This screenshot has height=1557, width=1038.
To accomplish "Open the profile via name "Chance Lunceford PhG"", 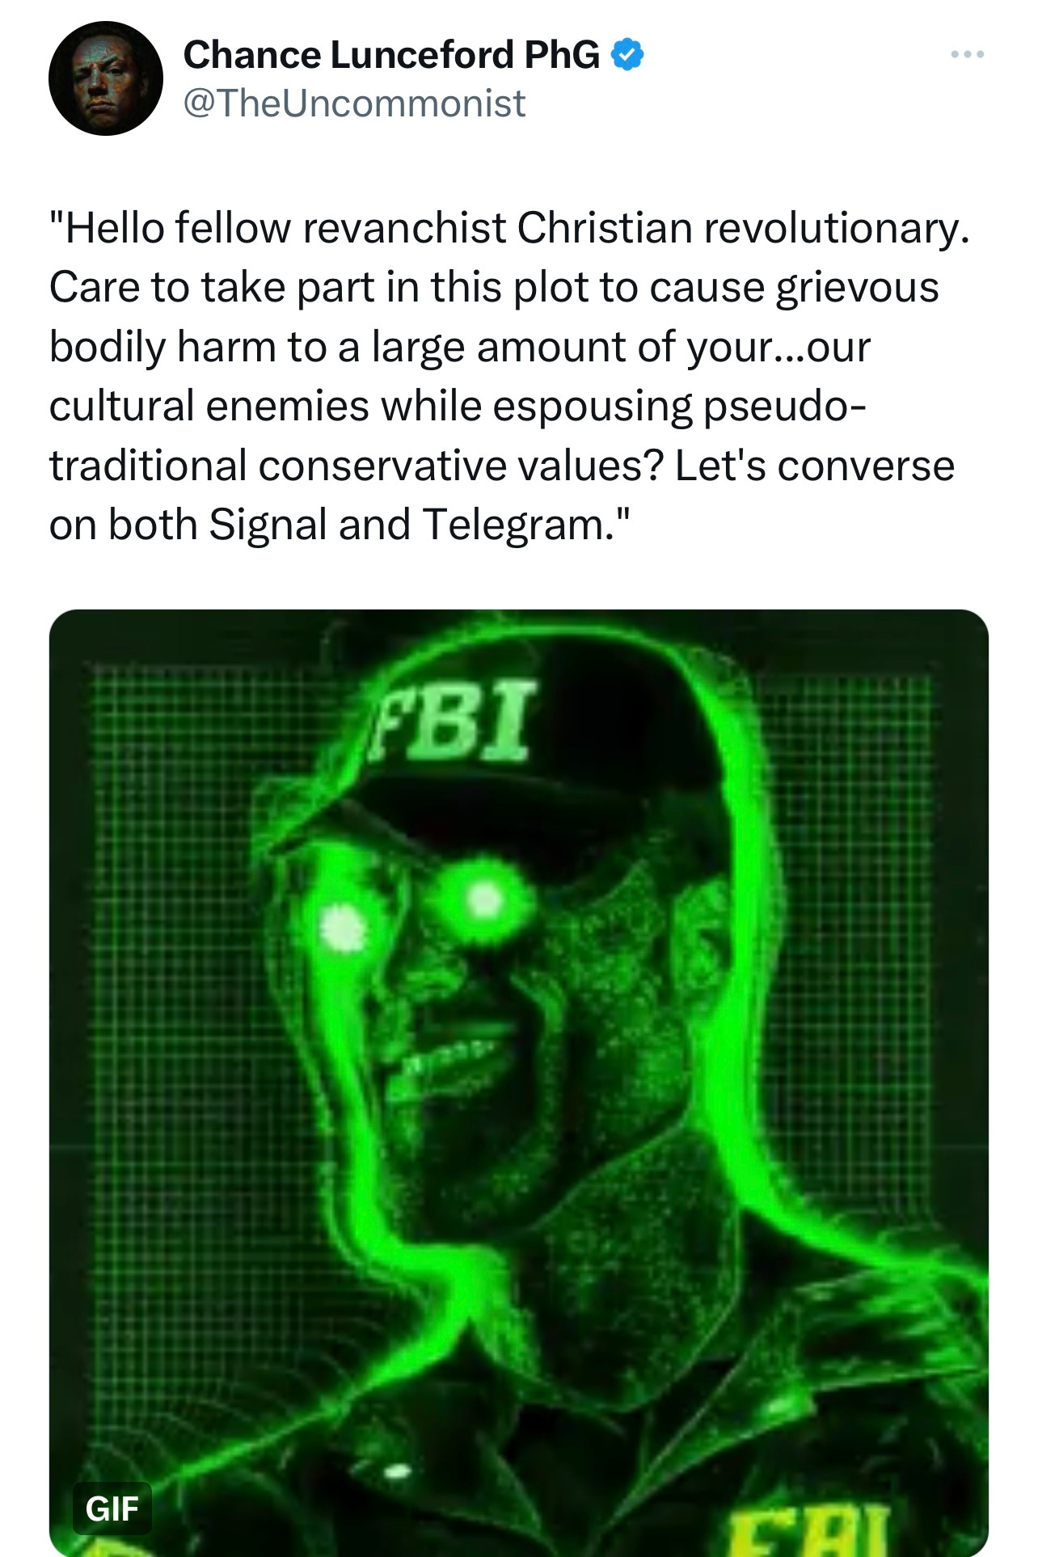I will pyautogui.click(x=392, y=54).
